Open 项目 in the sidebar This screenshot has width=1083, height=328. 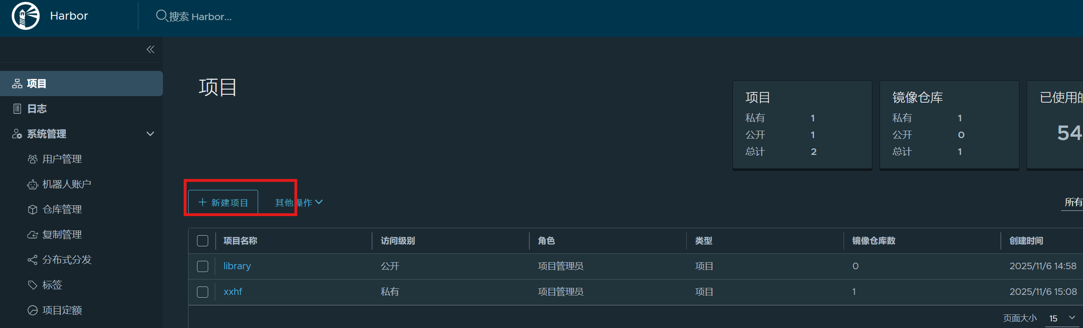(x=81, y=84)
